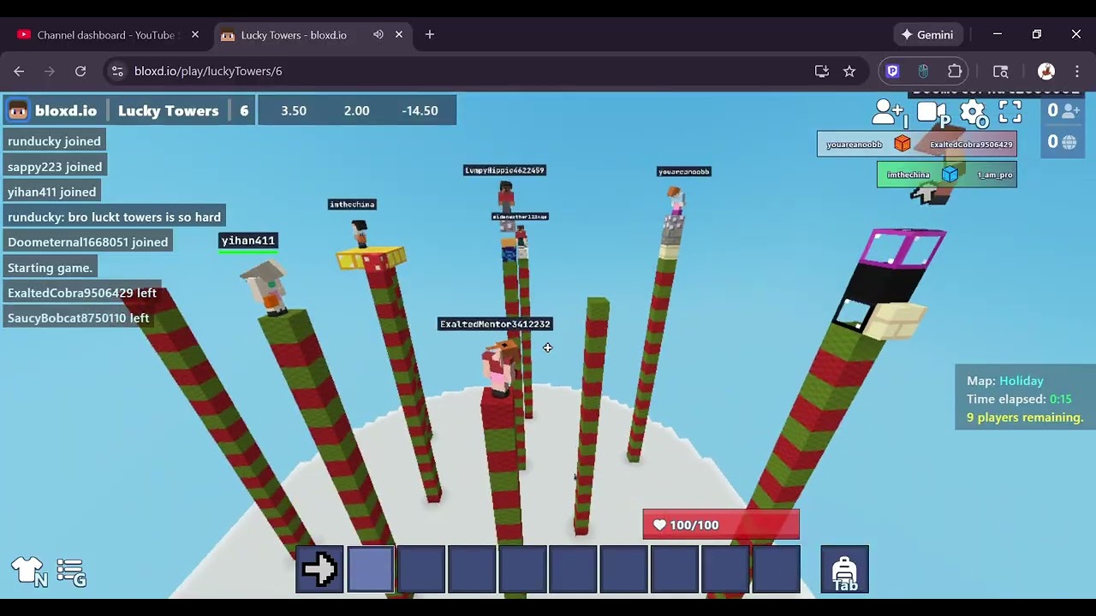Start recording with the video camera icon
Viewport: 1096px width, 616px height.
tap(932, 113)
